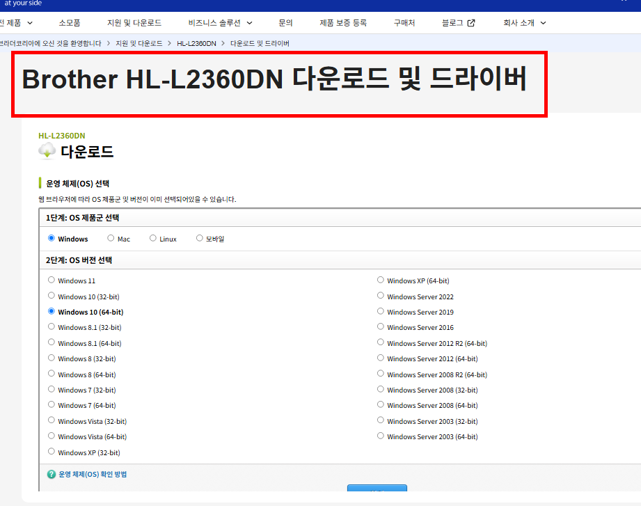Choose Windows Server 2012 R2 (64-bit) option
This screenshot has width=641, height=506.
pyautogui.click(x=380, y=342)
